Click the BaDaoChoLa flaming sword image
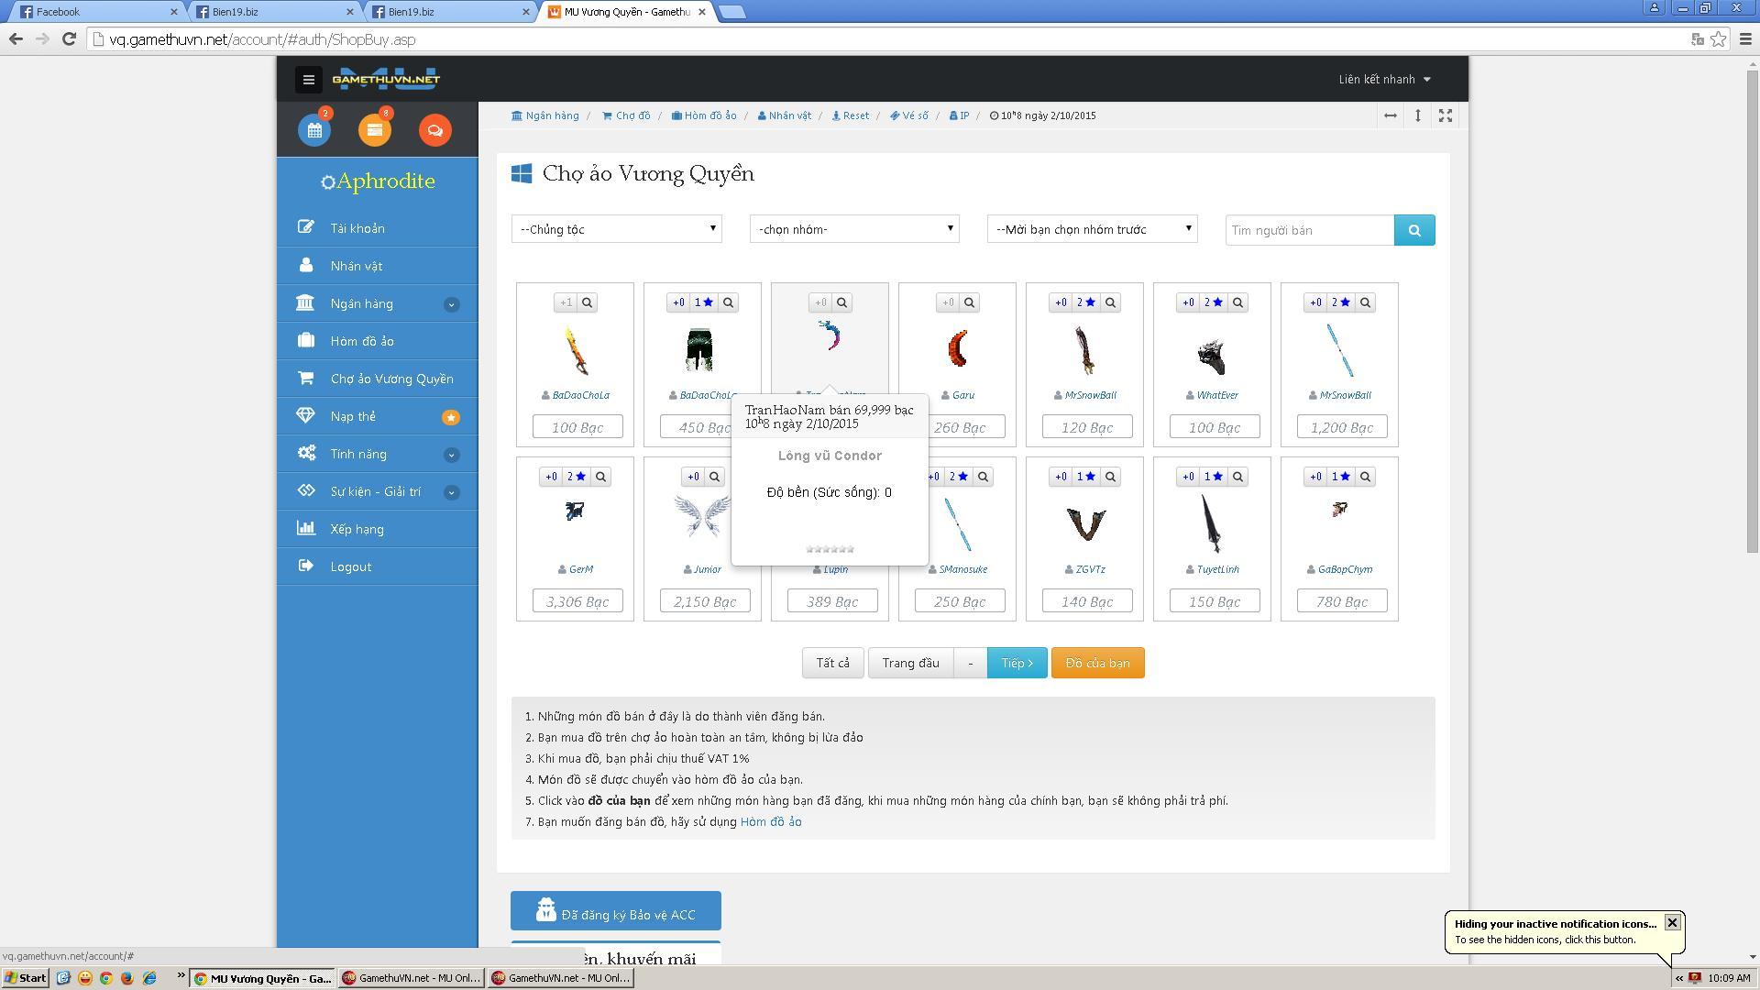Image resolution: width=1760 pixels, height=990 pixels. [x=576, y=351]
